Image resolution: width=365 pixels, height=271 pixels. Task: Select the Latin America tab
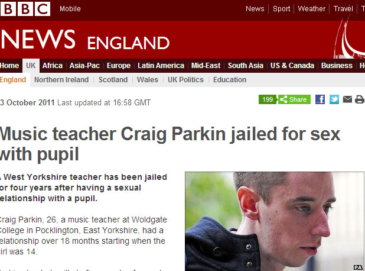(161, 66)
